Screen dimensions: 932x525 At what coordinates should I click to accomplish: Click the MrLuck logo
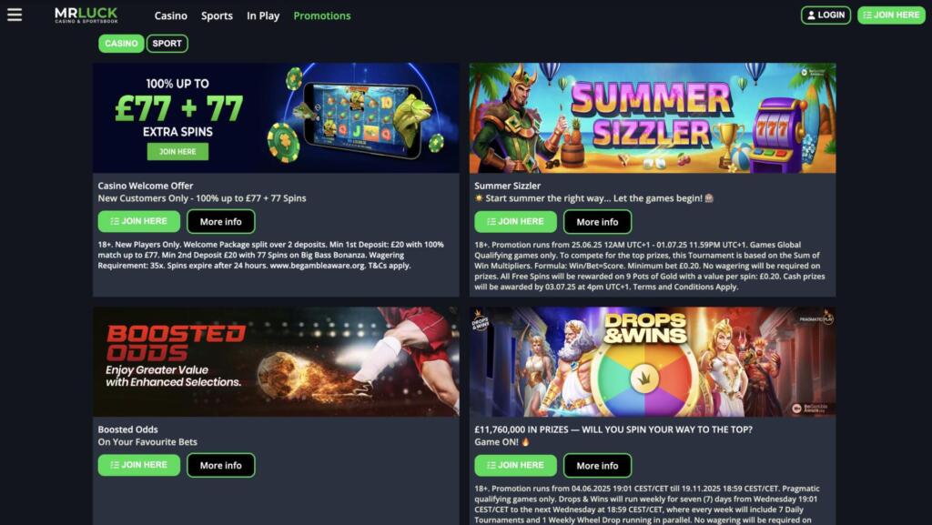[86, 15]
